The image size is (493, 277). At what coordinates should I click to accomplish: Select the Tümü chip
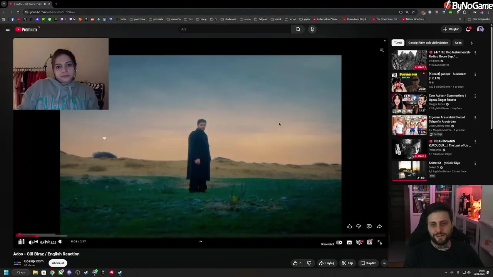click(397, 43)
